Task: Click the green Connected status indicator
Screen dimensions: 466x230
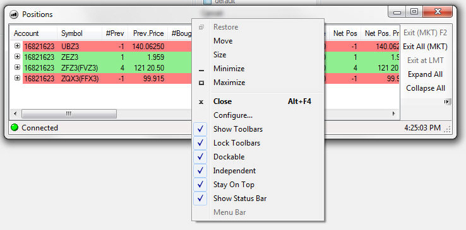Action: tap(15, 128)
